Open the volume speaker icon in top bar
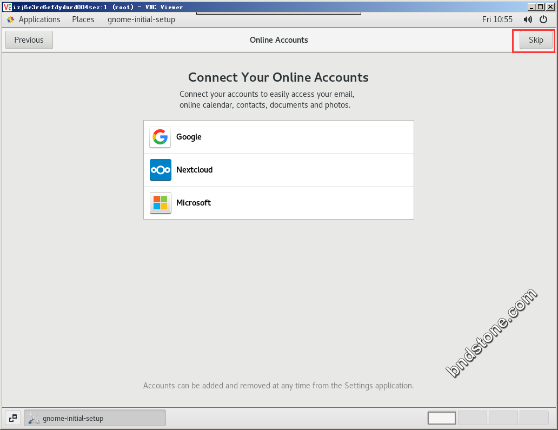Image resolution: width=558 pixels, height=430 pixels. (x=528, y=19)
